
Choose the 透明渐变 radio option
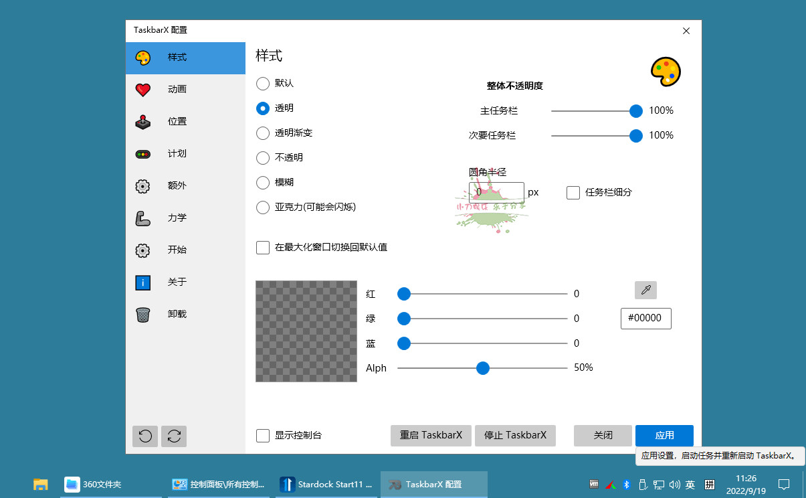click(263, 133)
